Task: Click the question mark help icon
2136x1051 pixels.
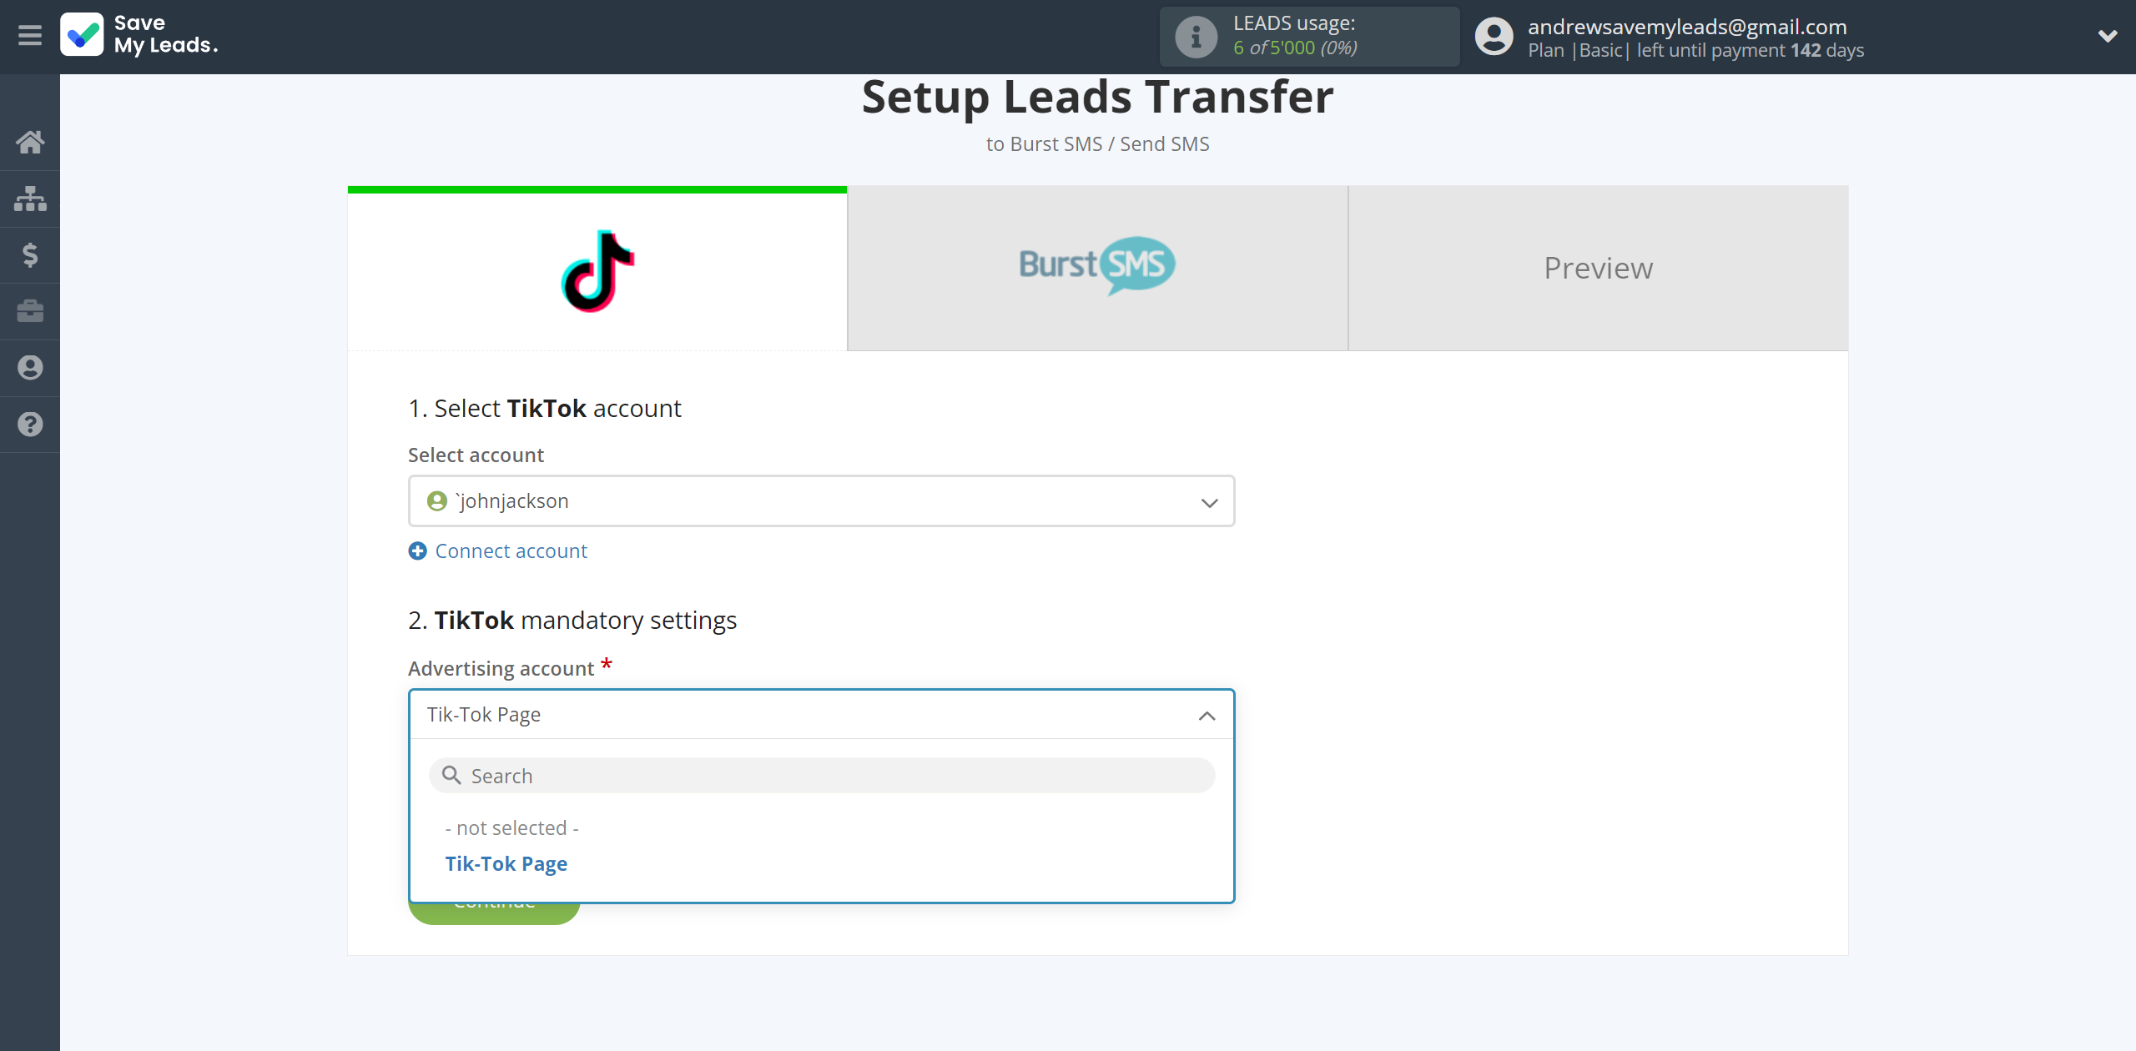Action: (30, 424)
